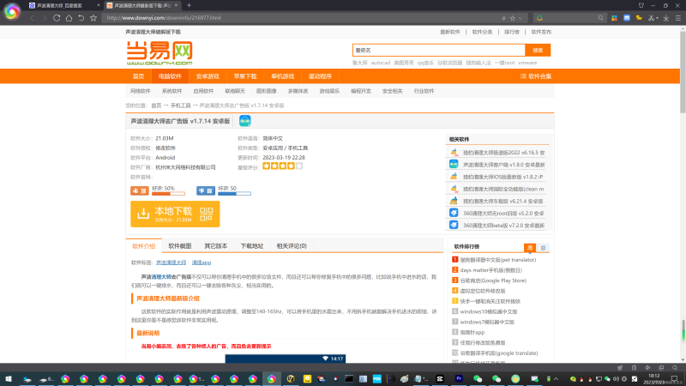The width and height of the screenshot is (686, 386).
Task: Switch to 相关评论(0) tab
Action: coord(292,246)
